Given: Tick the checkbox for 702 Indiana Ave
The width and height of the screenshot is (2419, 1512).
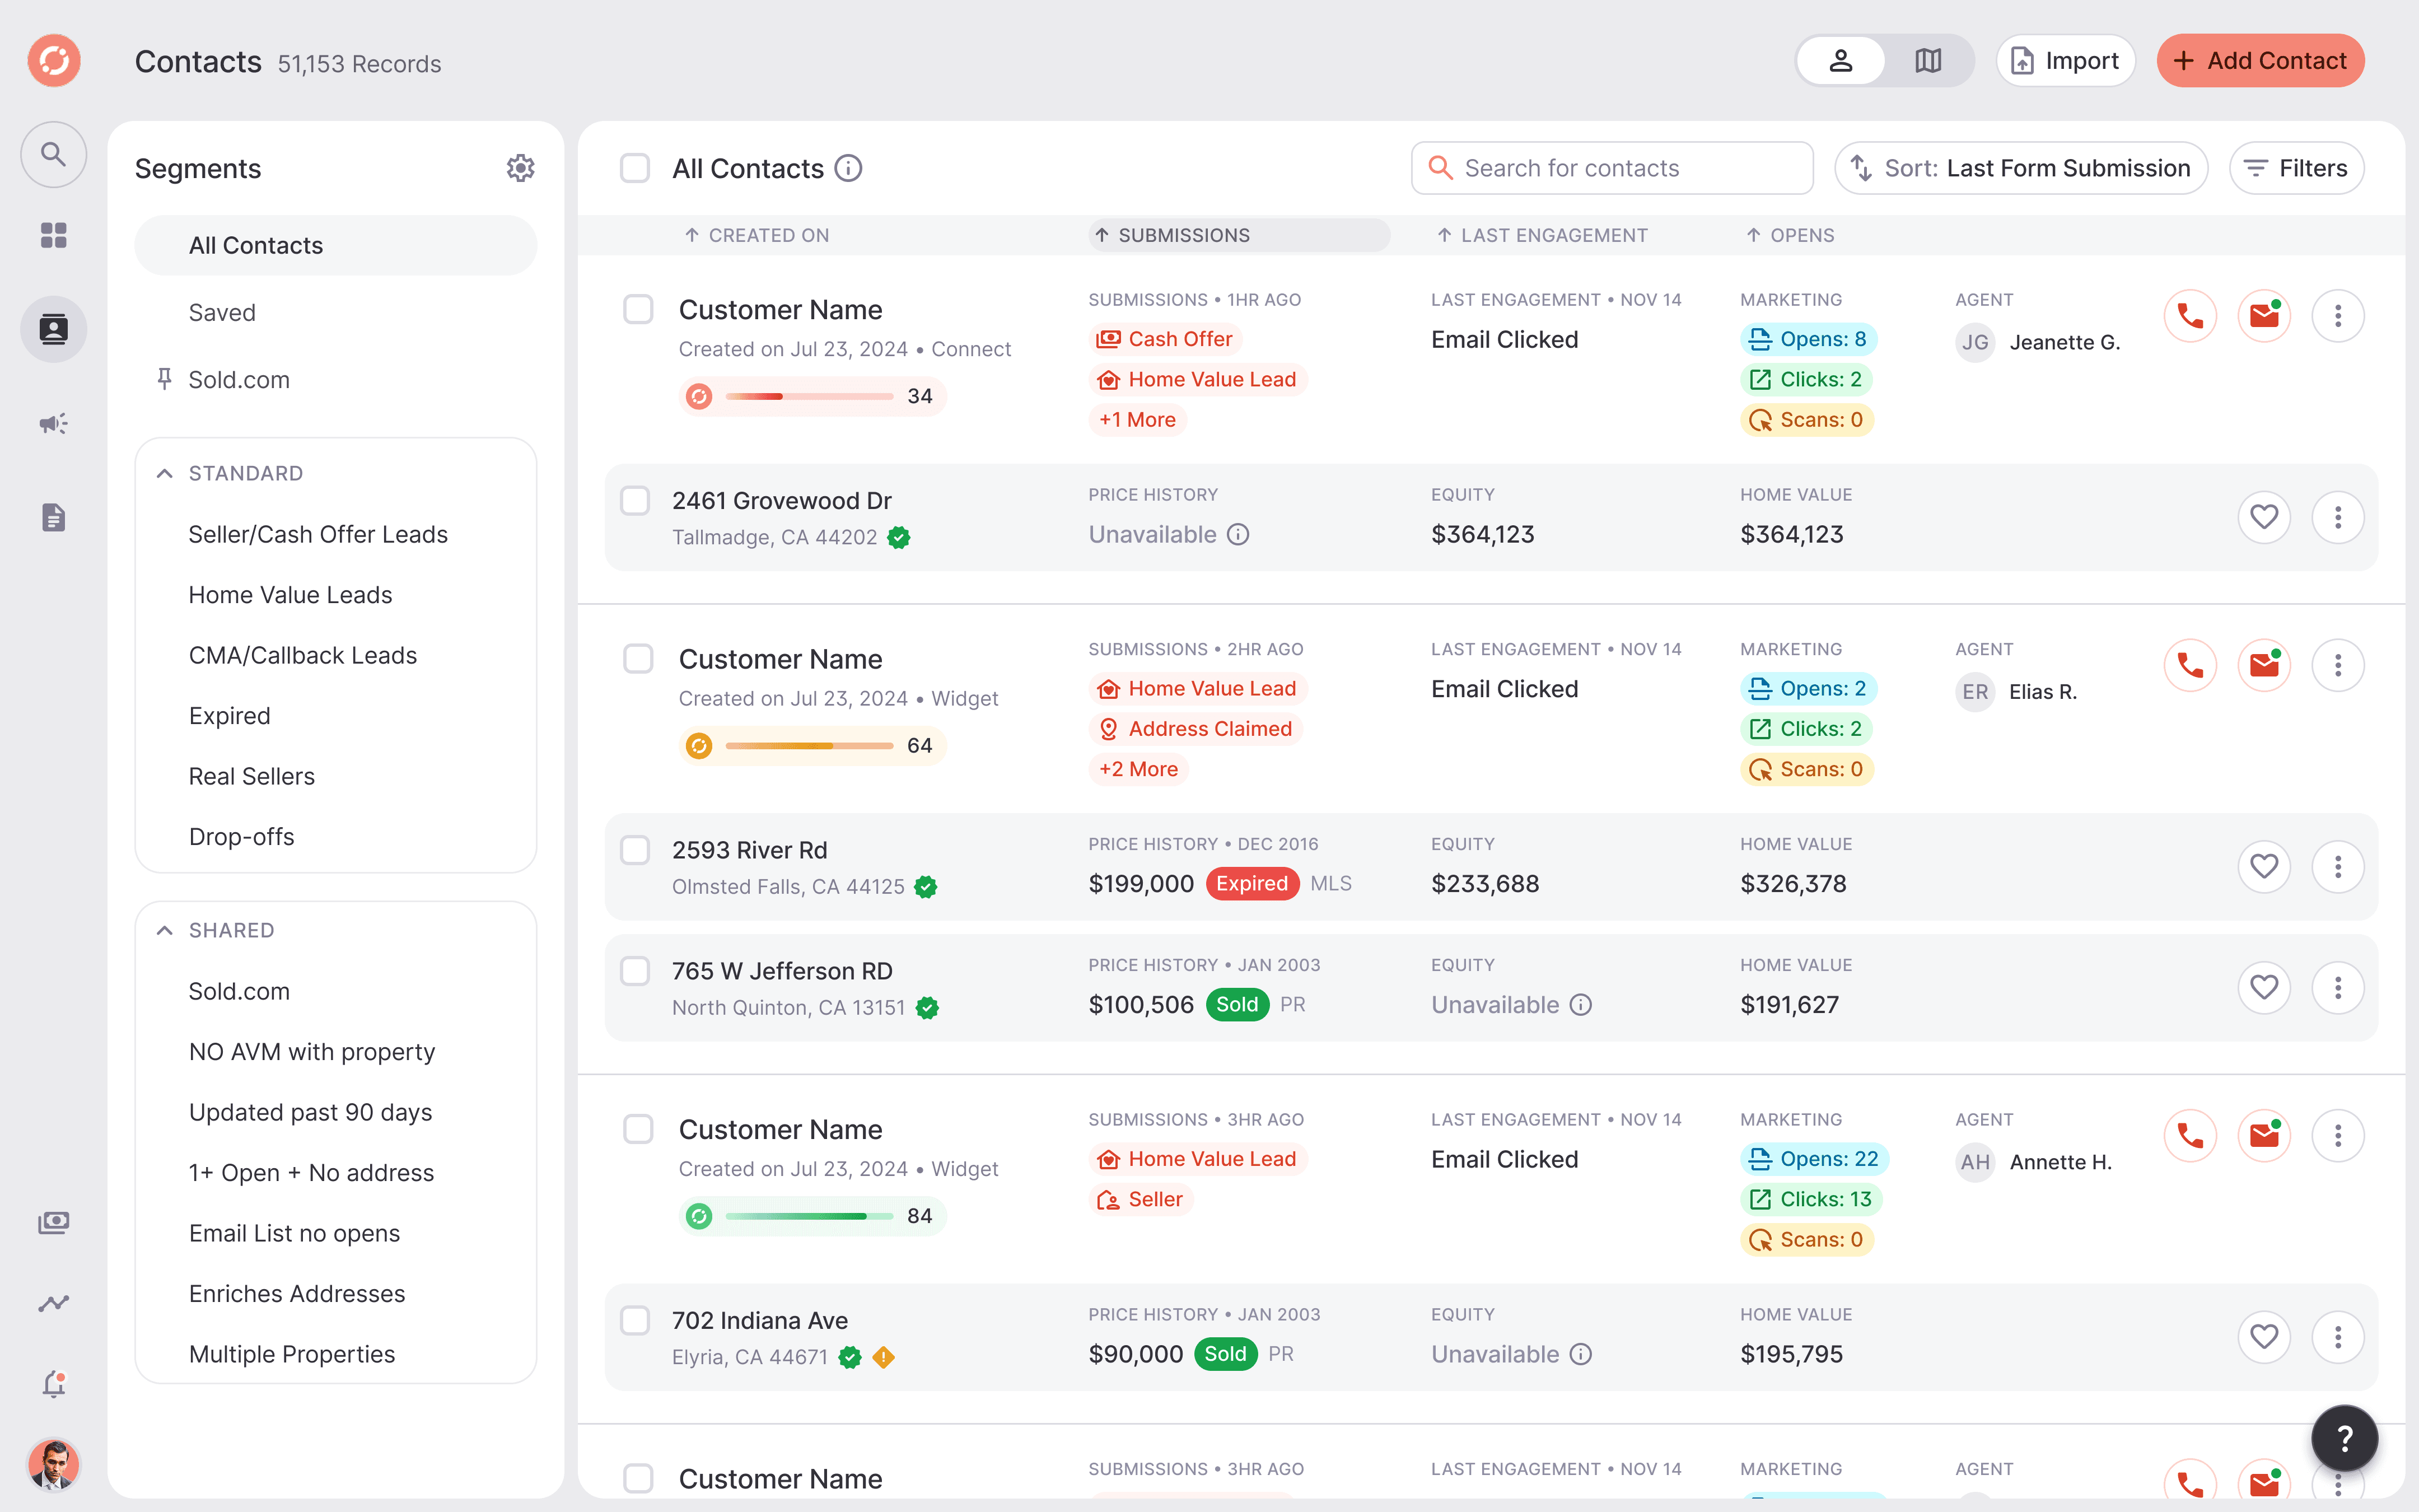Looking at the screenshot, I should coord(636,1320).
